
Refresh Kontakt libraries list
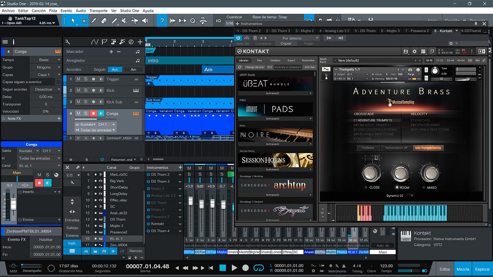coord(240,67)
